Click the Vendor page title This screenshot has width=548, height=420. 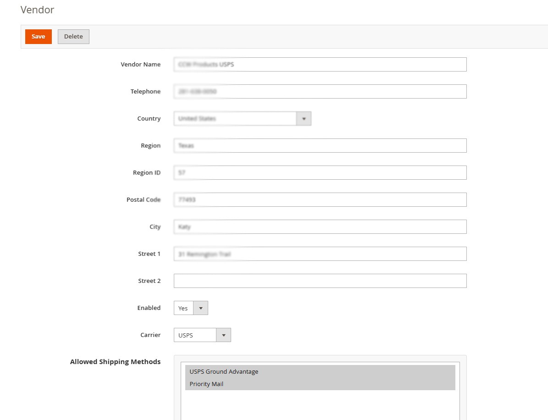tap(37, 10)
